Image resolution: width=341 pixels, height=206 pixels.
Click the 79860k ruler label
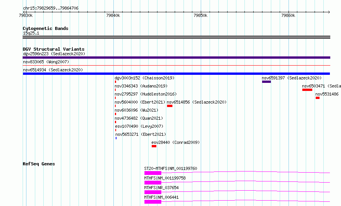pyautogui.click(x=288, y=15)
